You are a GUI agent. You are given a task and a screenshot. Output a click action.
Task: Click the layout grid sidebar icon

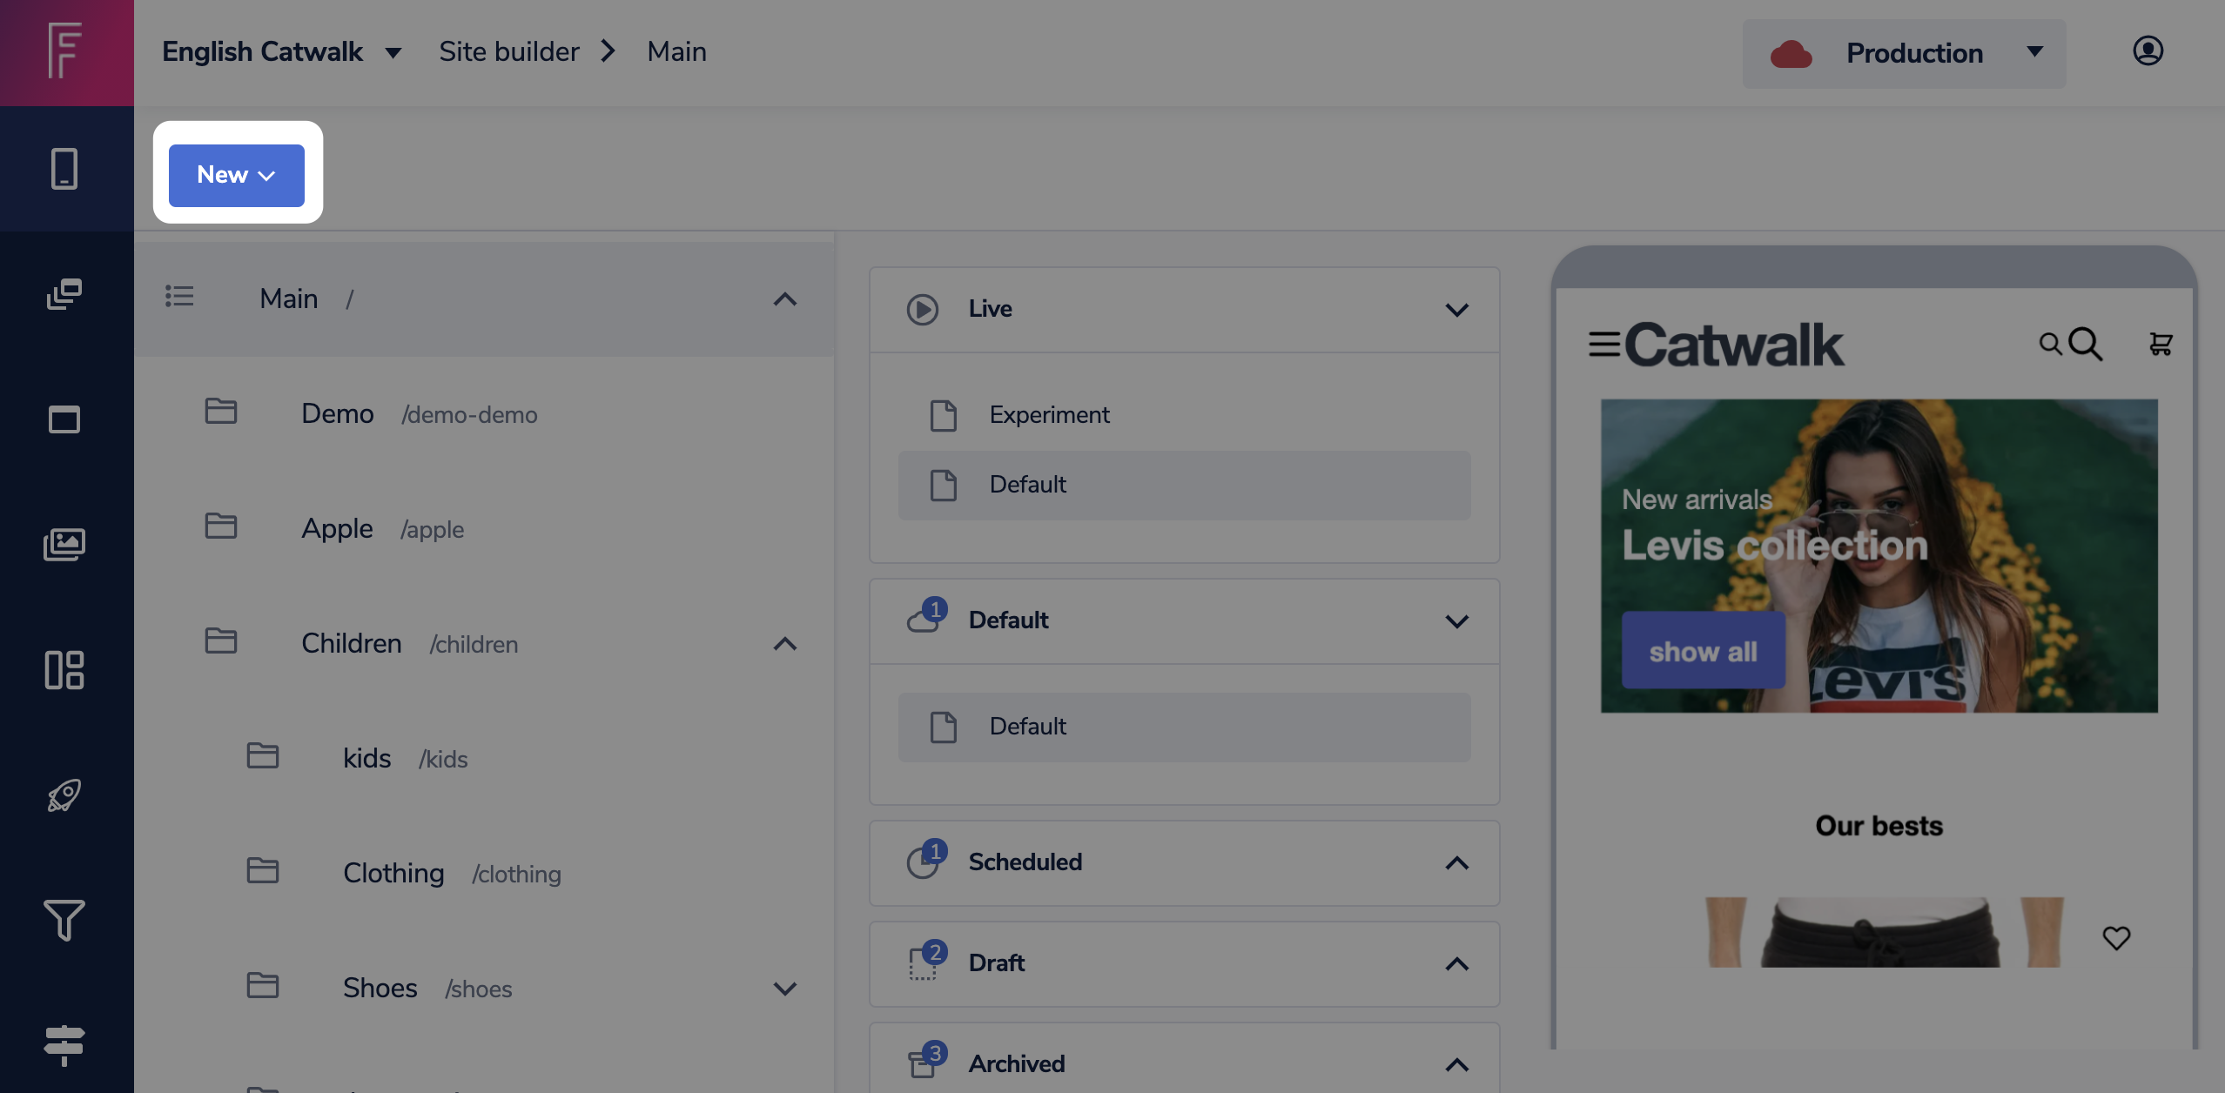click(64, 670)
